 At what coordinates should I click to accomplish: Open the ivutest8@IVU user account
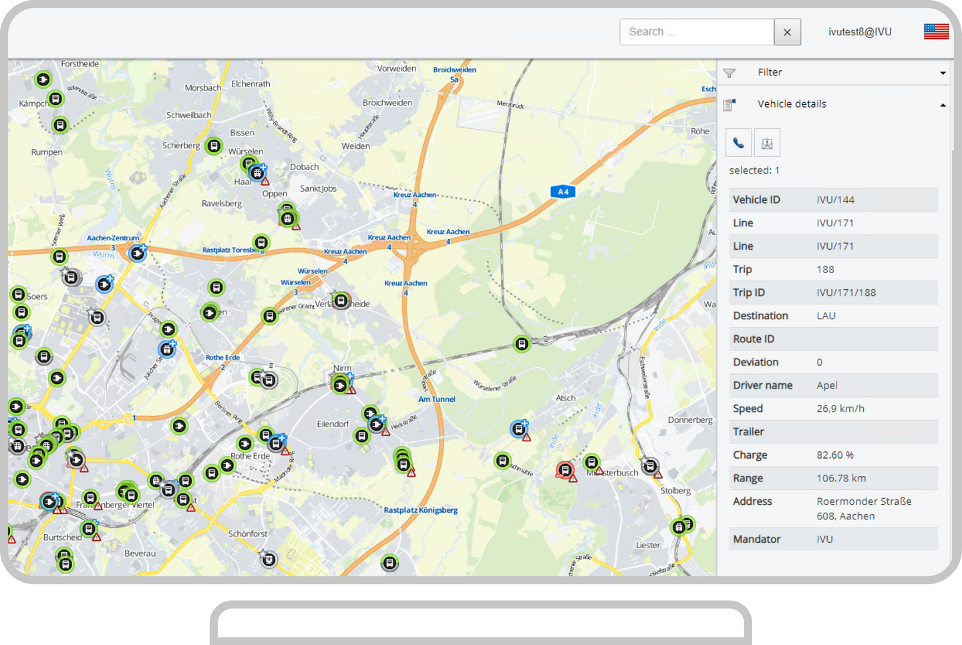[x=860, y=32]
